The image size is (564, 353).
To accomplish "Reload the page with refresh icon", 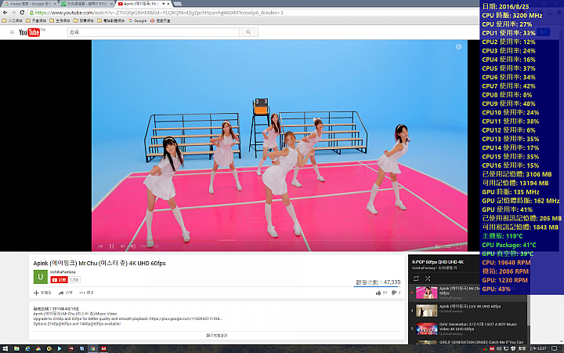I will [x=22, y=13].
